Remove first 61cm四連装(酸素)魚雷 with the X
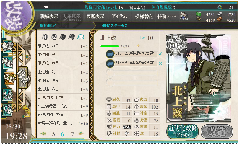The image size is (239, 145). click(160, 54)
